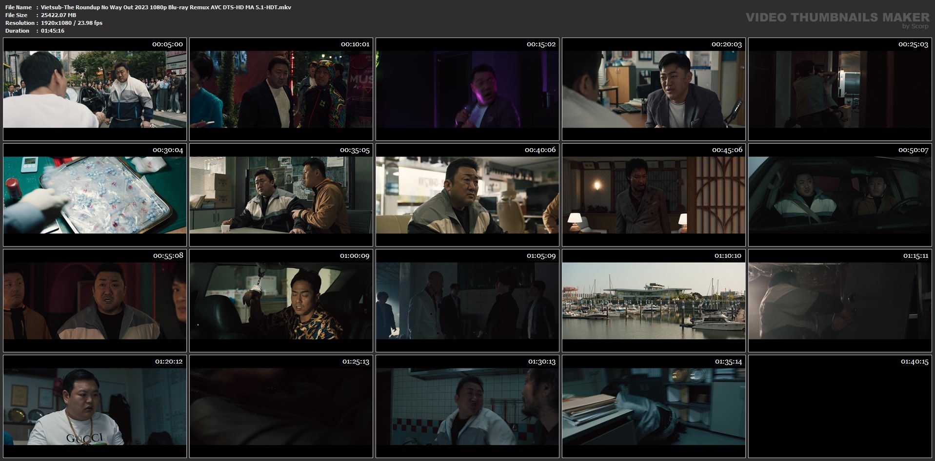
Task: Select the thumbnail at 00:40:06
Action: pyautogui.click(x=467, y=195)
